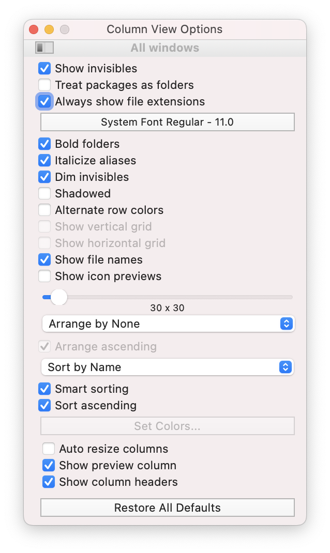Disable Always show file extensions
Image resolution: width=330 pixels, height=553 pixels.
pos(44,102)
